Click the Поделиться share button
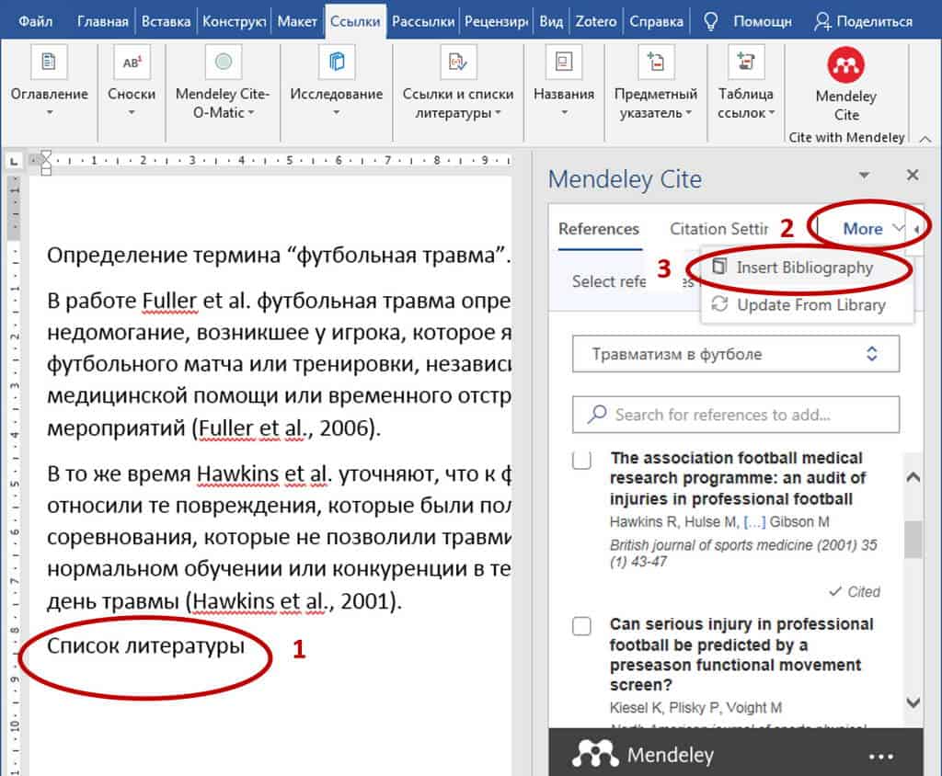Screen dimensions: 942x776 point(863,22)
